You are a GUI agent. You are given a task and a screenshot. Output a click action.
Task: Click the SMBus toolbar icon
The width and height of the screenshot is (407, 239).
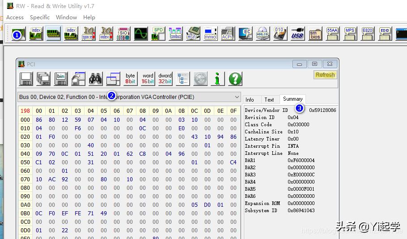tap(176, 34)
